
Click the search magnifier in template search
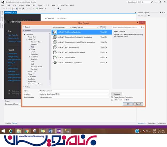click(142, 27)
